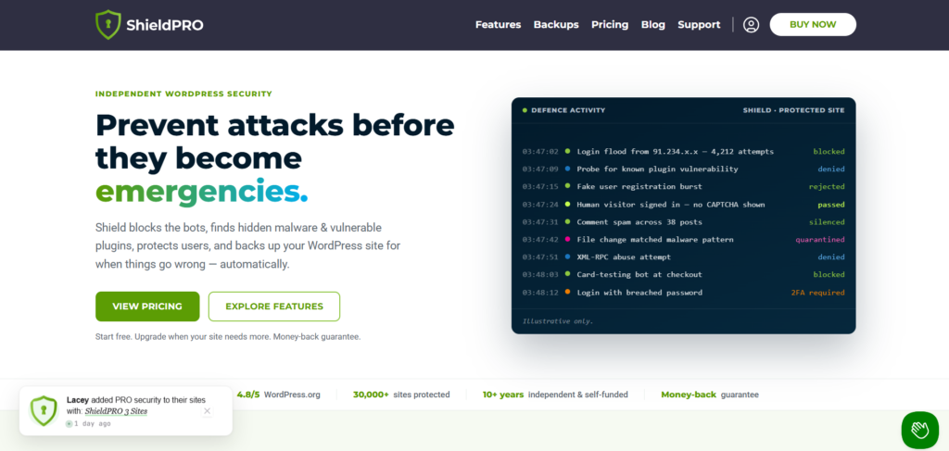
Task: Click the gradient word 'emergencies.'
Action: pos(201,193)
